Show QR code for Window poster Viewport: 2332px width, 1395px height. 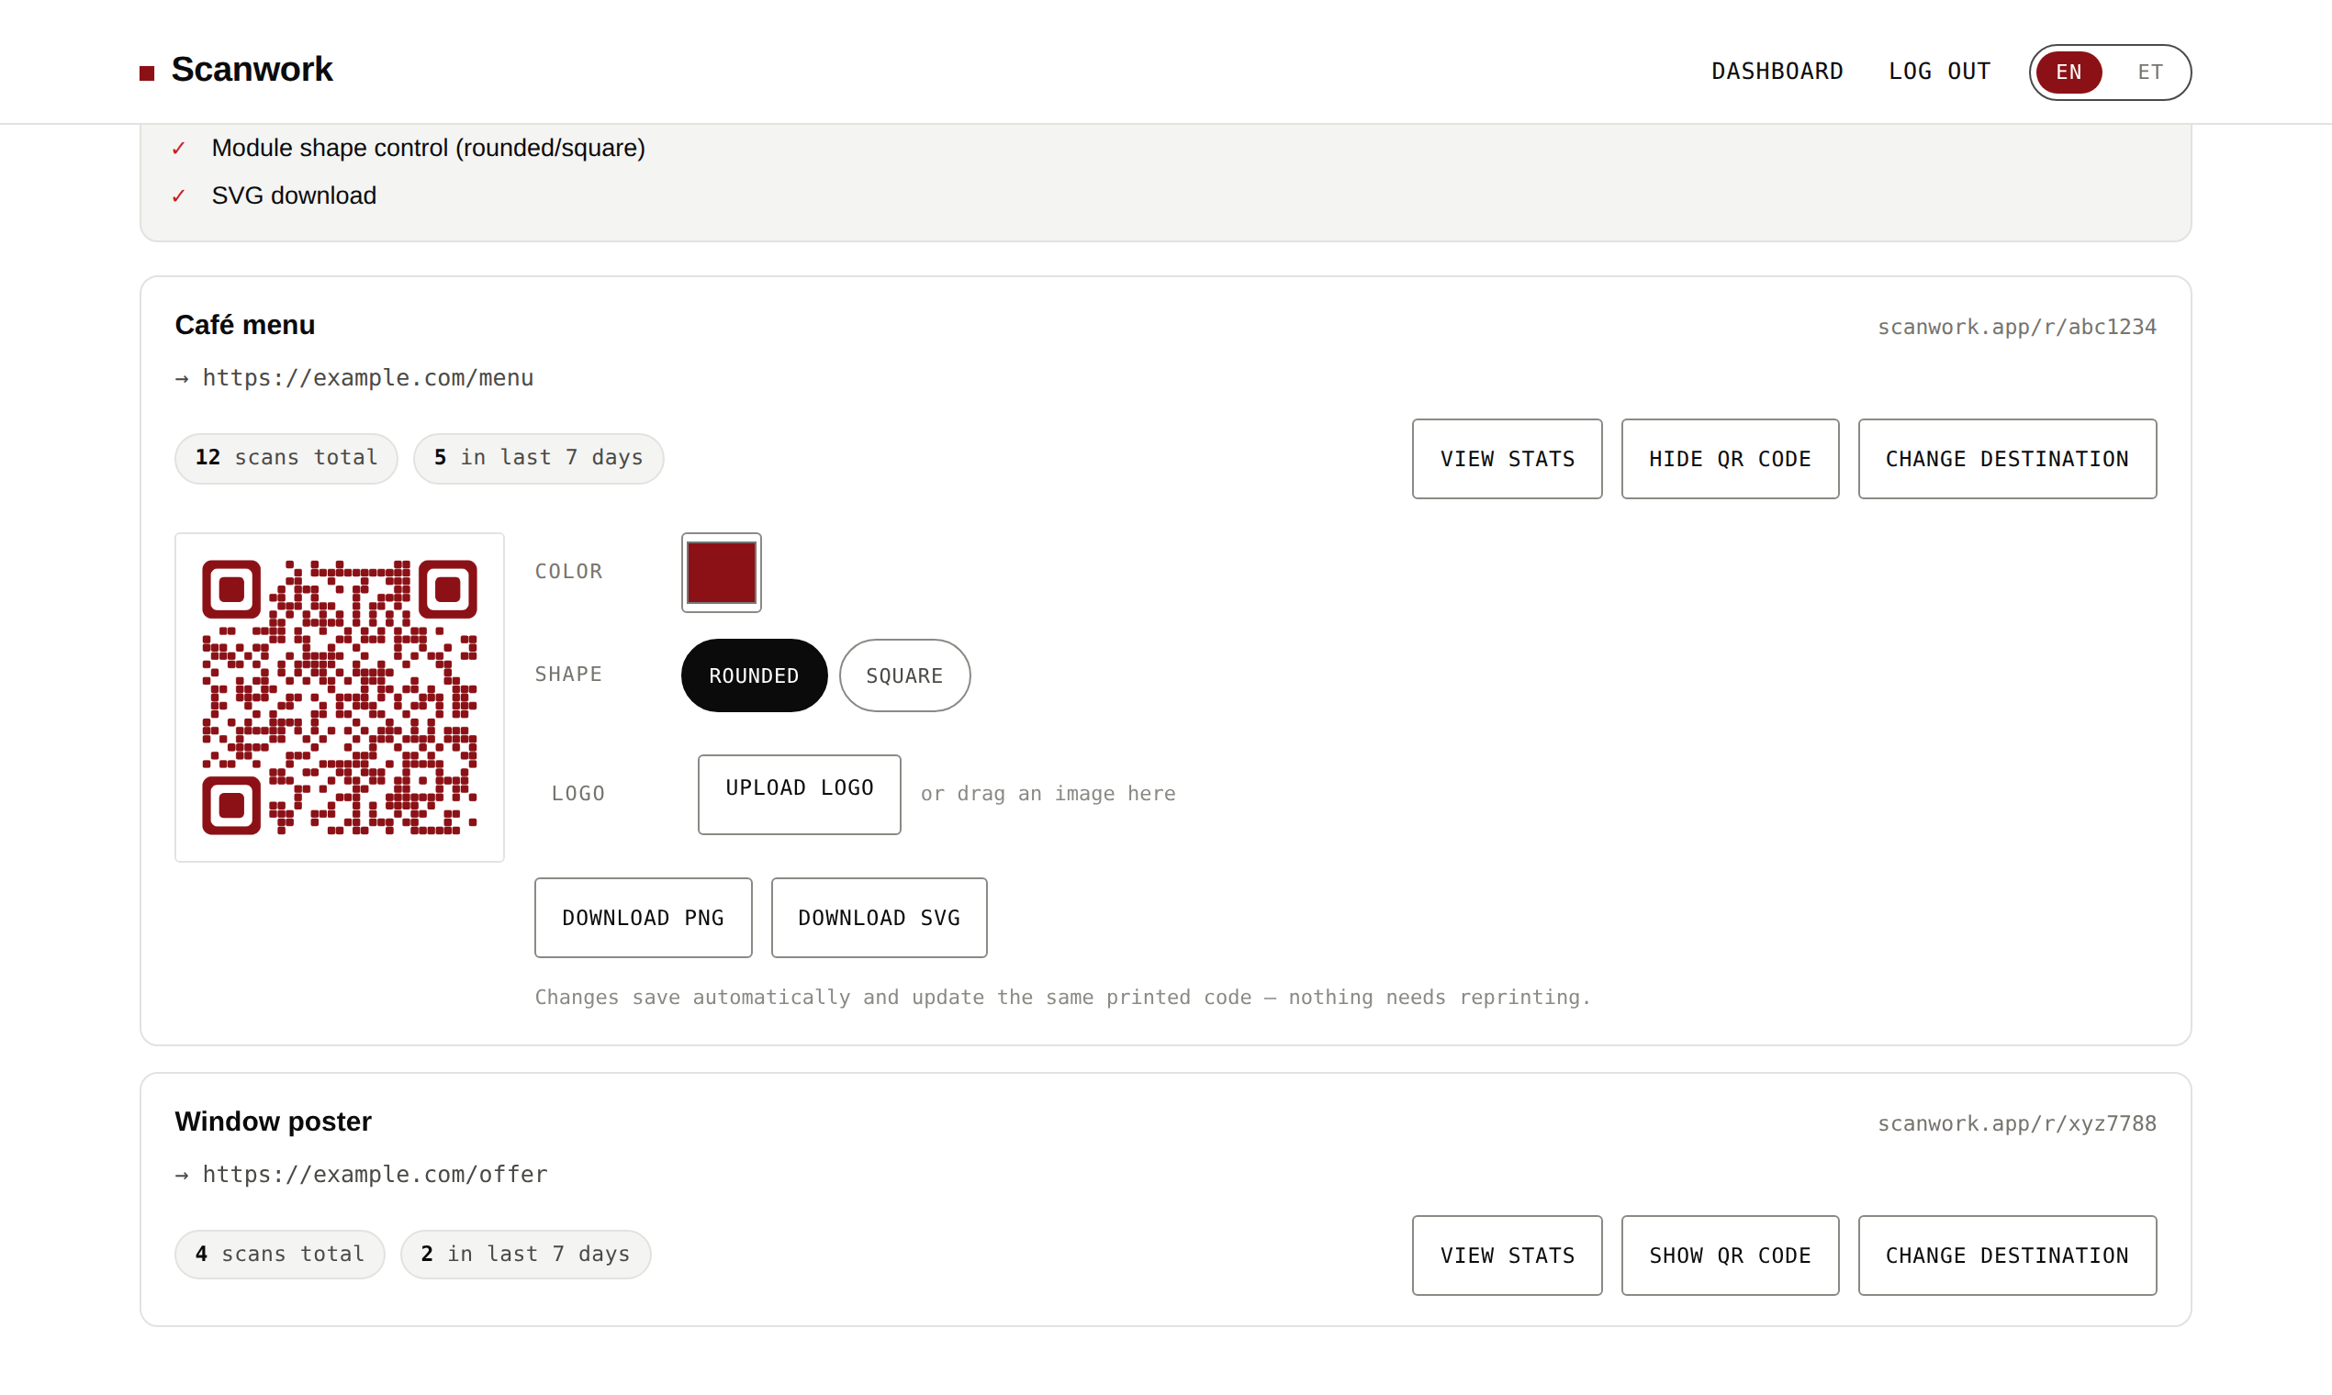click(1729, 1255)
